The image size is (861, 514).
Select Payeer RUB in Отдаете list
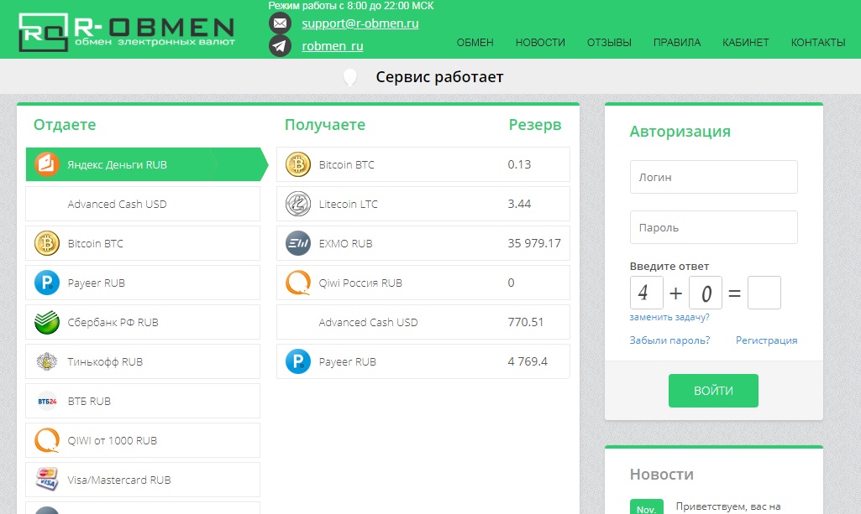(x=143, y=283)
